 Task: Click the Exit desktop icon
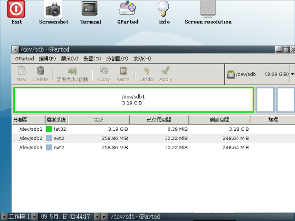pyautogui.click(x=16, y=9)
